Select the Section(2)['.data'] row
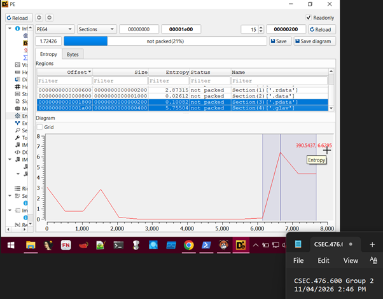This screenshot has height=299, width=383. coord(183,96)
